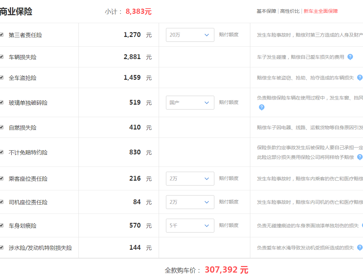
Task: Click the 2,881 premium amount
Action: (132, 57)
